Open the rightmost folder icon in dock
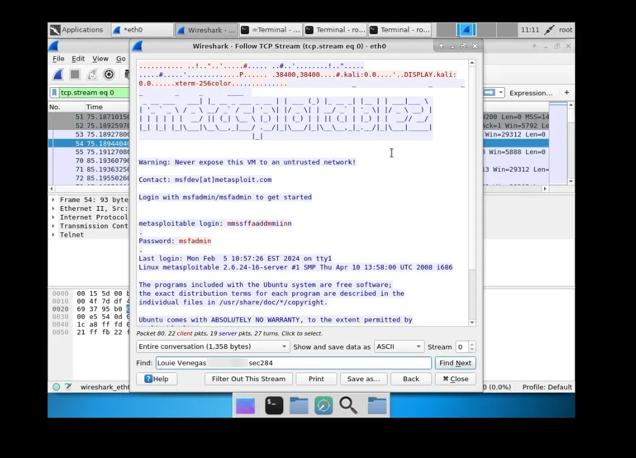The image size is (636, 458). point(377,405)
